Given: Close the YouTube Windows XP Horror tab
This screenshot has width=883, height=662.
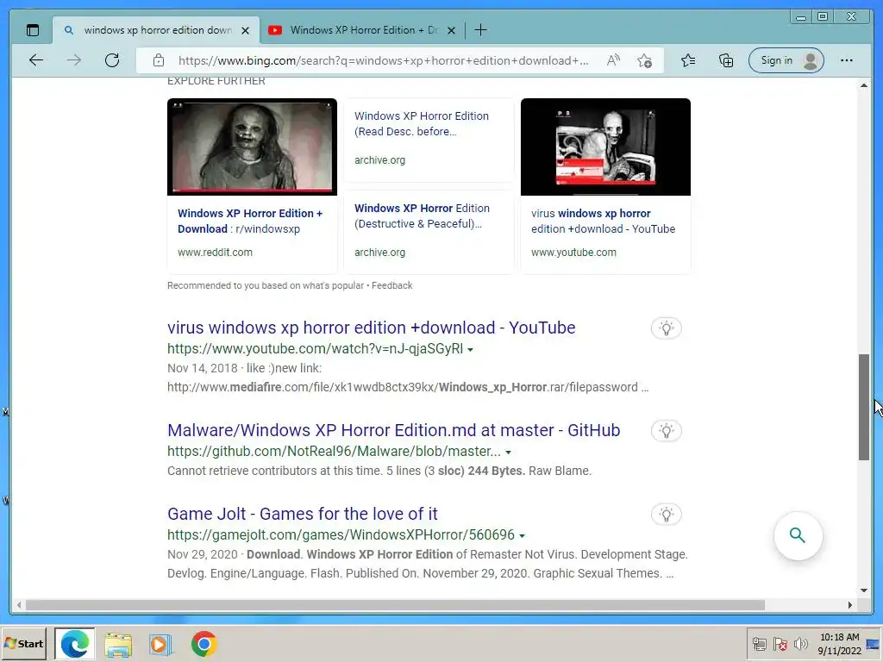Looking at the screenshot, I should coord(451,30).
